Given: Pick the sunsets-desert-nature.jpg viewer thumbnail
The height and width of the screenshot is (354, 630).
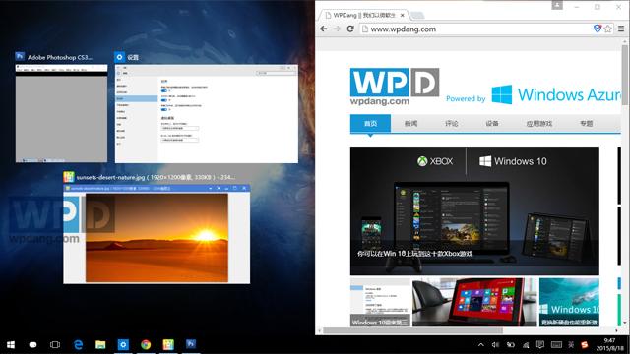Looking at the screenshot, I should point(157,234).
